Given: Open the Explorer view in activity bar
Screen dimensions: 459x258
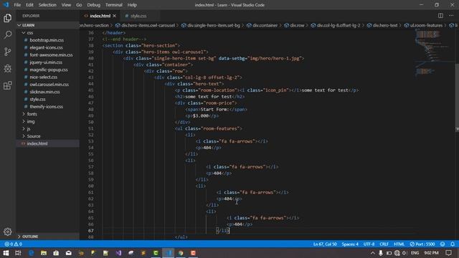Looking at the screenshot, I should (8, 18).
